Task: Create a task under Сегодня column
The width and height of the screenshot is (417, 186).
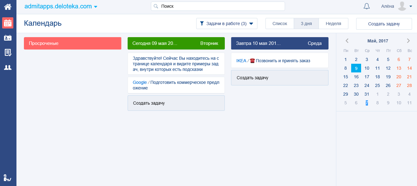Action: tap(176, 103)
